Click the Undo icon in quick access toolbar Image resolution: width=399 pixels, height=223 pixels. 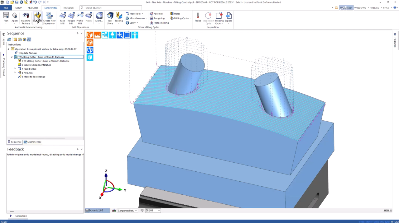click(35, 2)
